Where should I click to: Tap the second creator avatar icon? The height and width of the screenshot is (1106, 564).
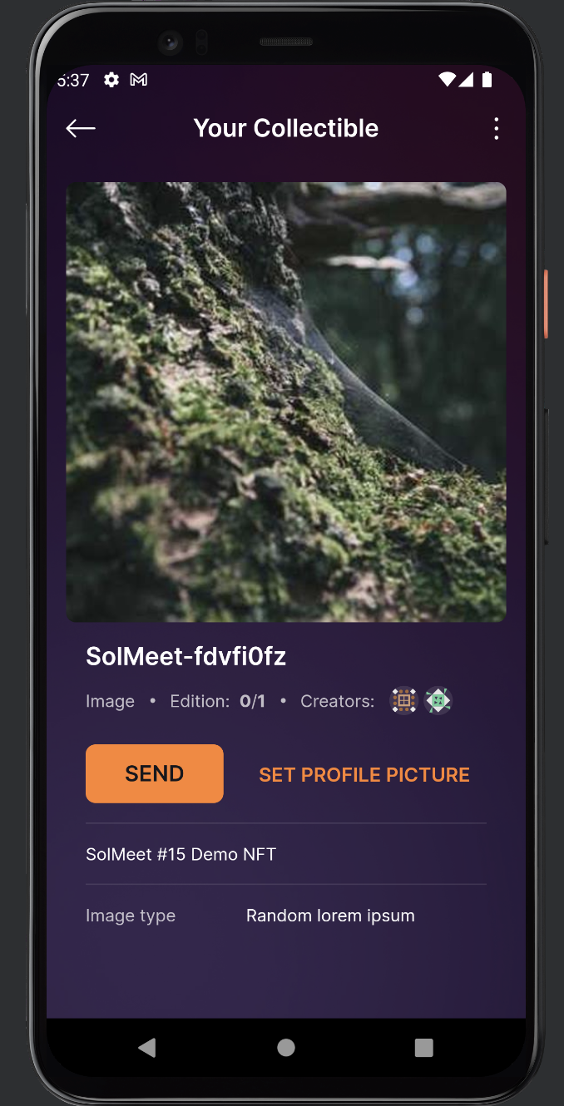point(438,701)
